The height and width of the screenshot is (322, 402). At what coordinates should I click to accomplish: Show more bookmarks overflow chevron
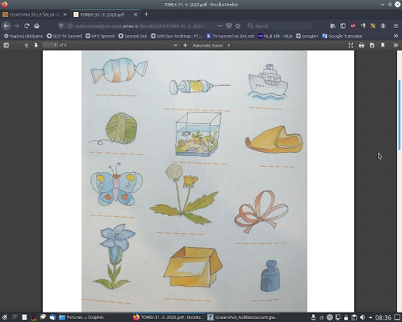(x=396, y=36)
